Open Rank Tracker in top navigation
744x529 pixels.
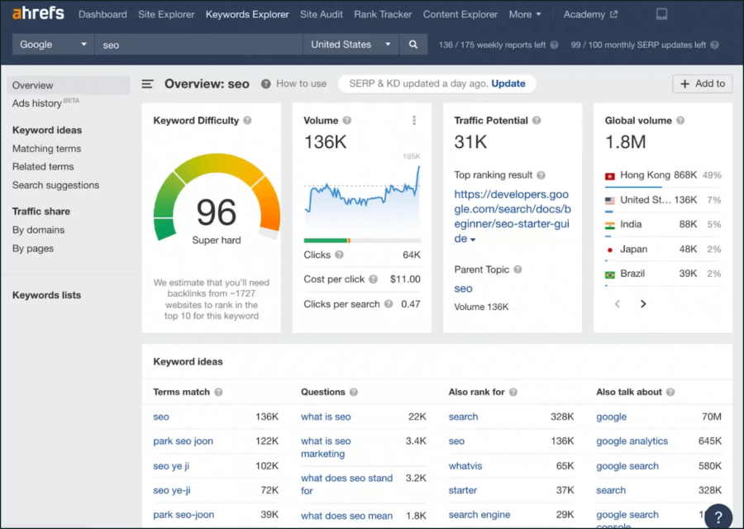coord(383,15)
